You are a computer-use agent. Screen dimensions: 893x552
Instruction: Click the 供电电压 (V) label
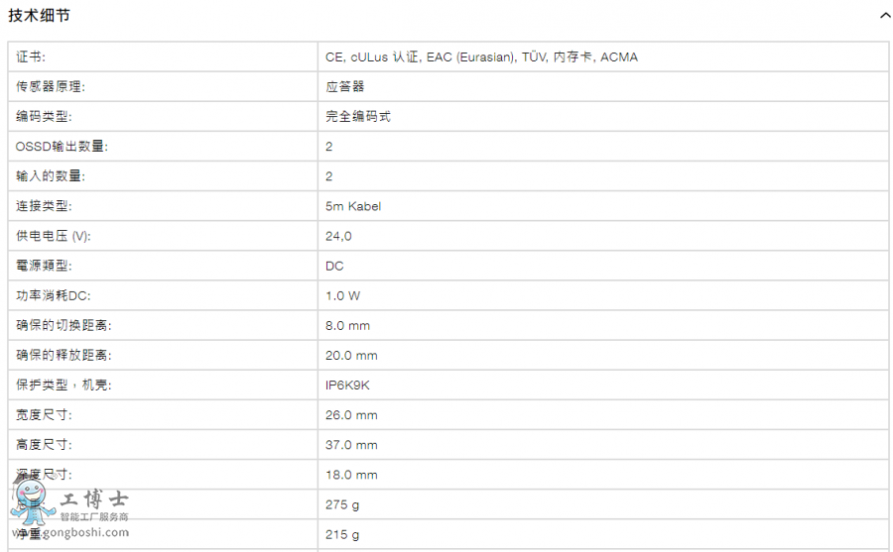[54, 236]
